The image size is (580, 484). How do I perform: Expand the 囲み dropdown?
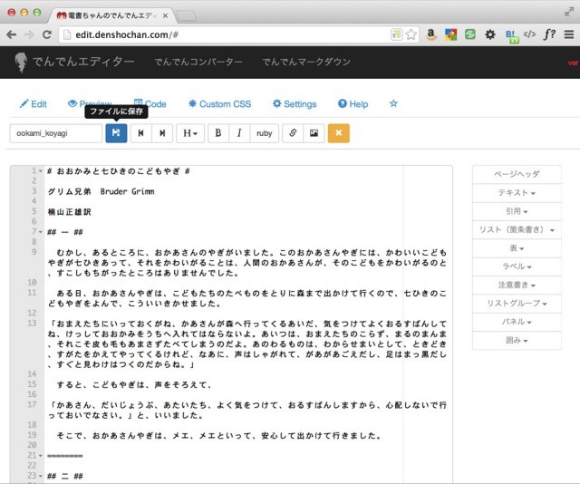coord(517,341)
